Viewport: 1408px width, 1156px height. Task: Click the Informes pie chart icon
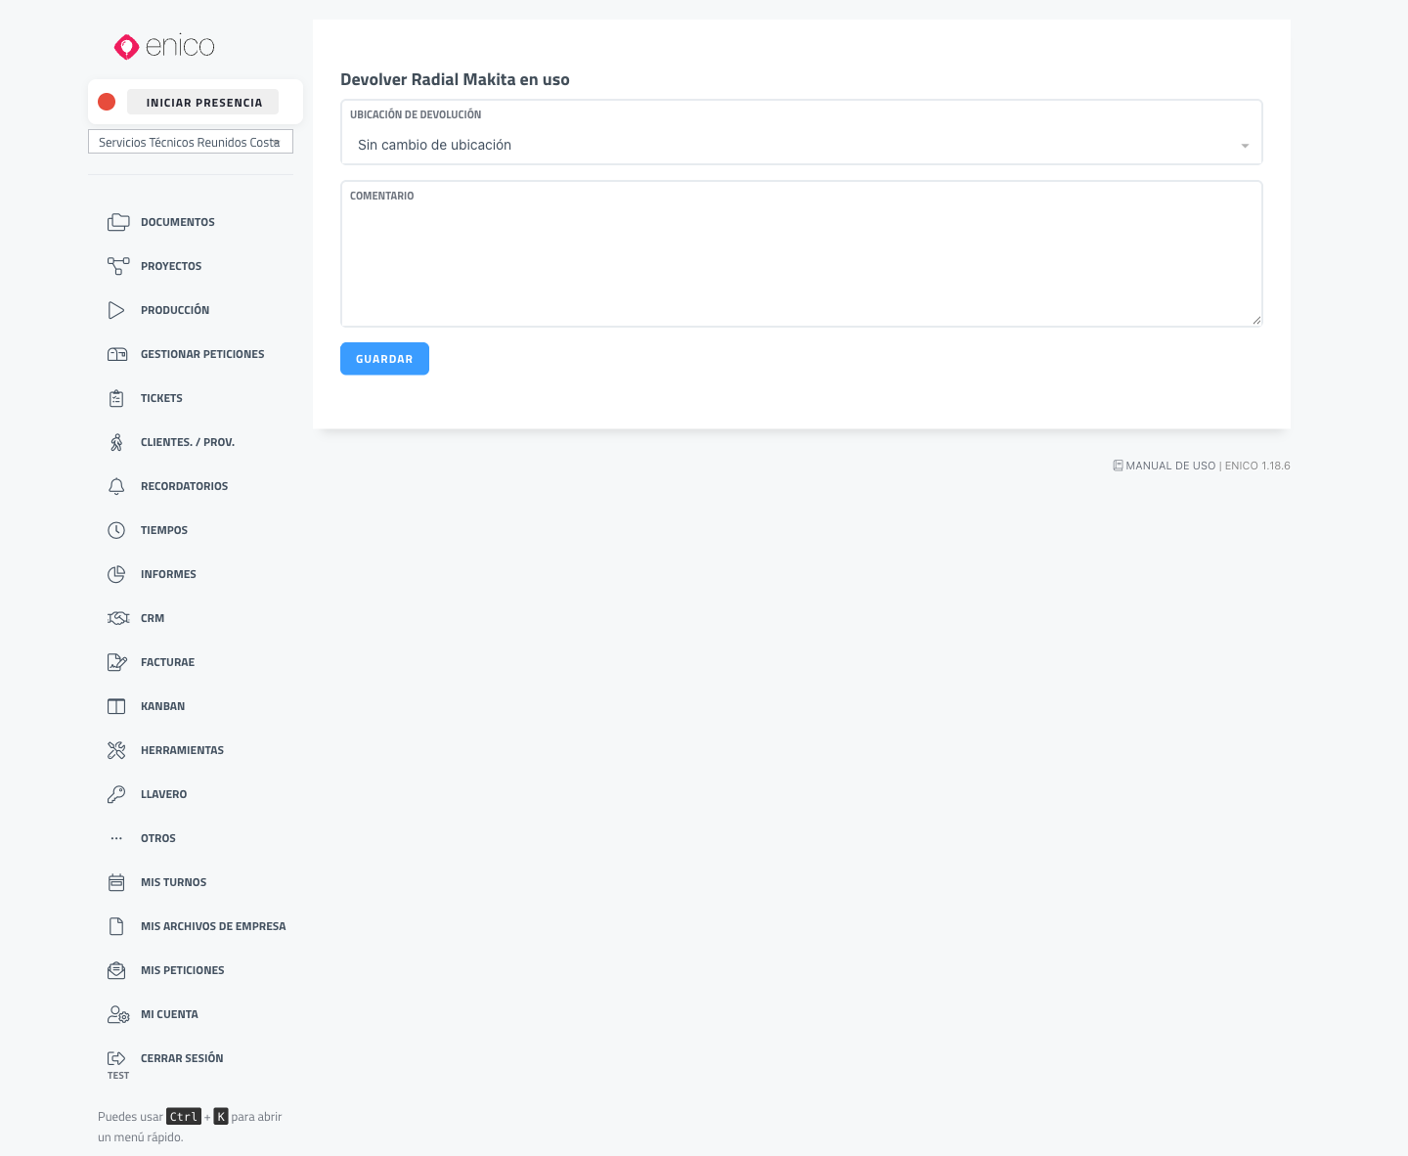pos(116,574)
